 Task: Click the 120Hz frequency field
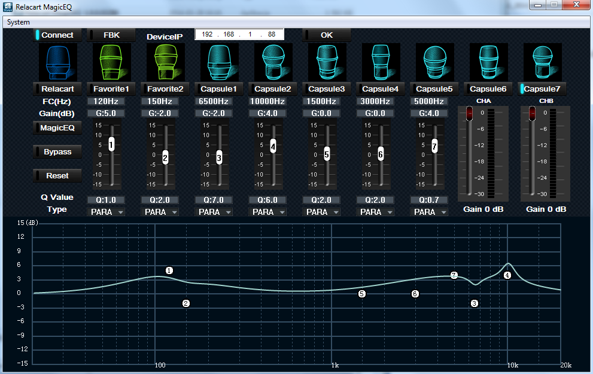pyautogui.click(x=106, y=101)
